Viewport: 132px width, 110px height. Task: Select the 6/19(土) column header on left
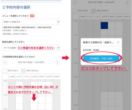pos(19,76)
